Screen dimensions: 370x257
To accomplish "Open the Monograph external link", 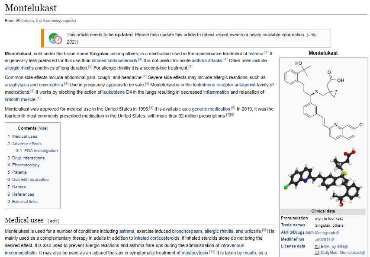I will pos(325,233).
